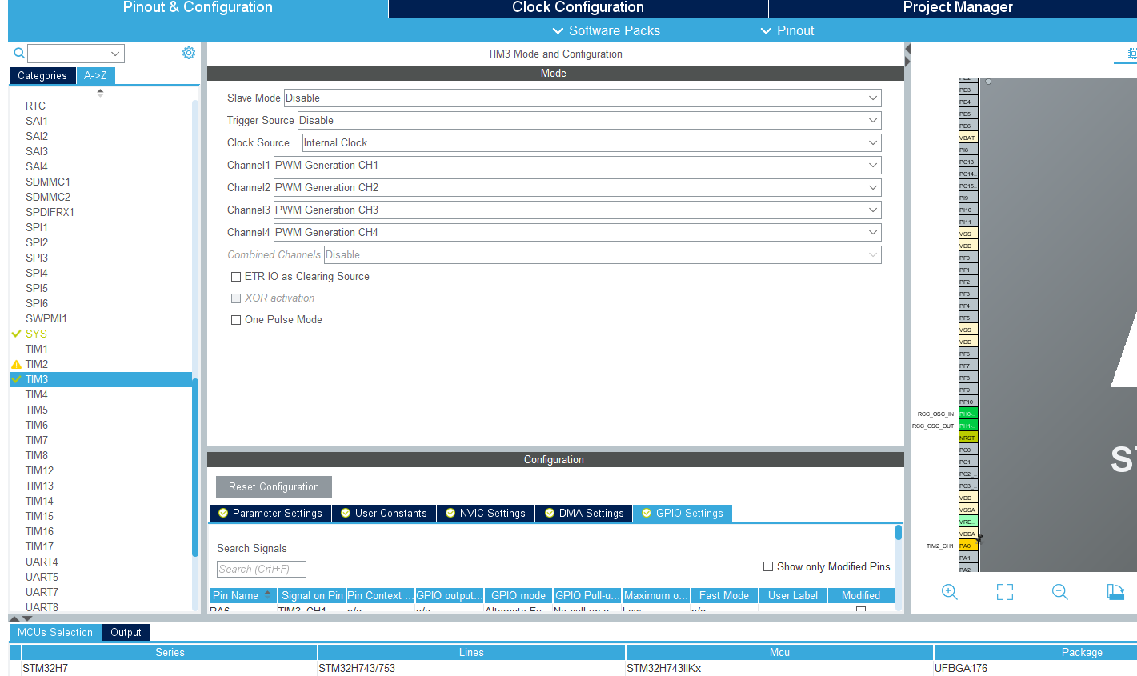Open the Trigger Source dropdown
This screenshot has height=676, width=1137.
(x=590, y=120)
